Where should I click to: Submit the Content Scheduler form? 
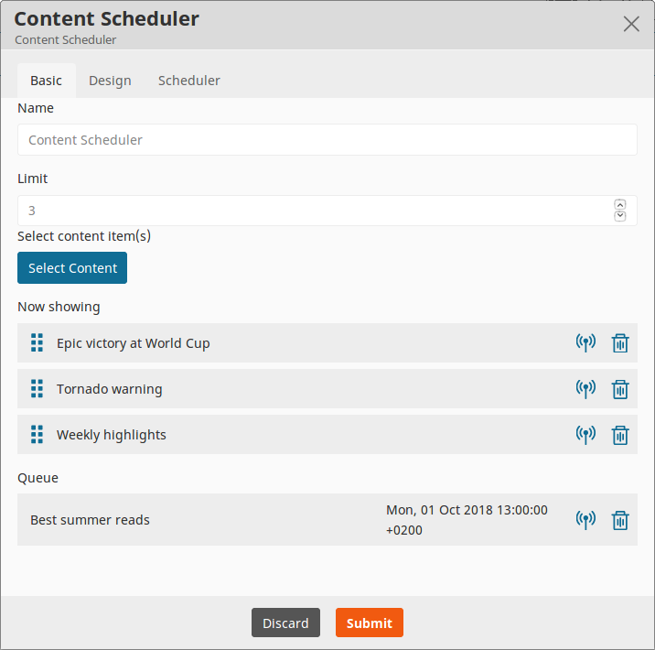tap(369, 623)
